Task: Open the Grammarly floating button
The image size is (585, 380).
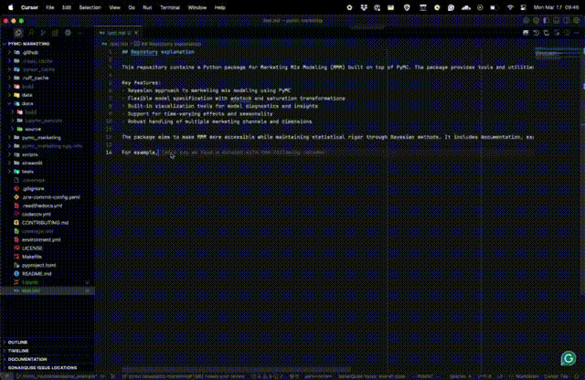Action: [x=569, y=358]
